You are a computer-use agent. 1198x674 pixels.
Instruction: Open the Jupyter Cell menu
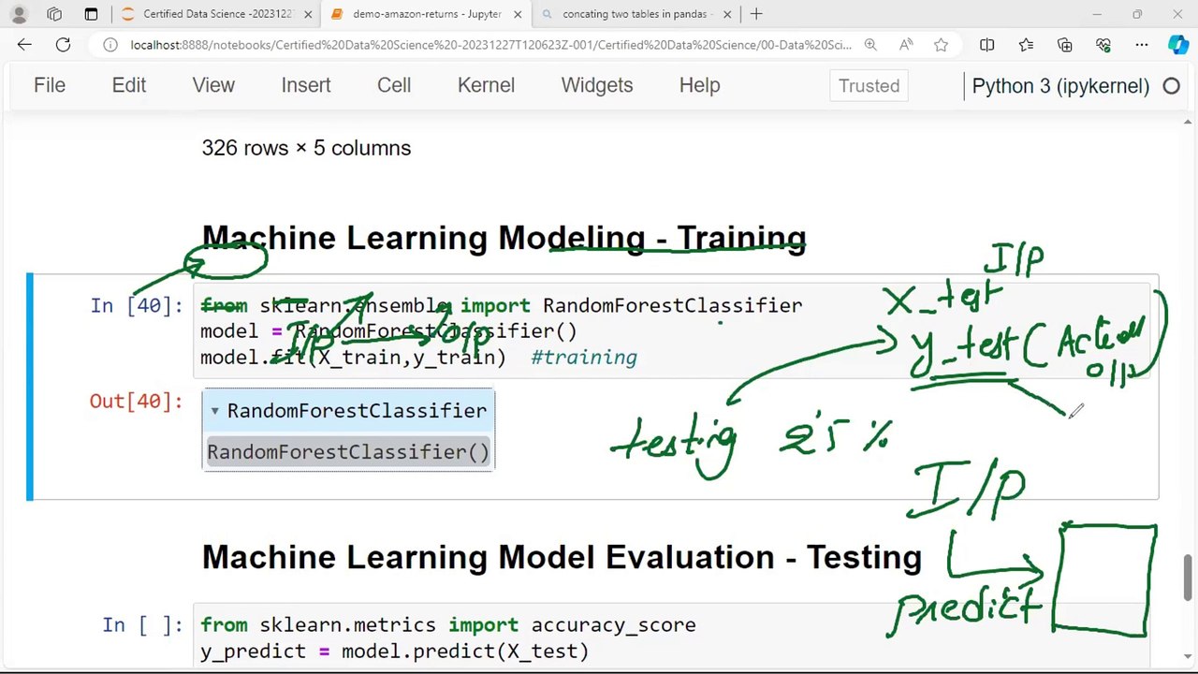(394, 85)
